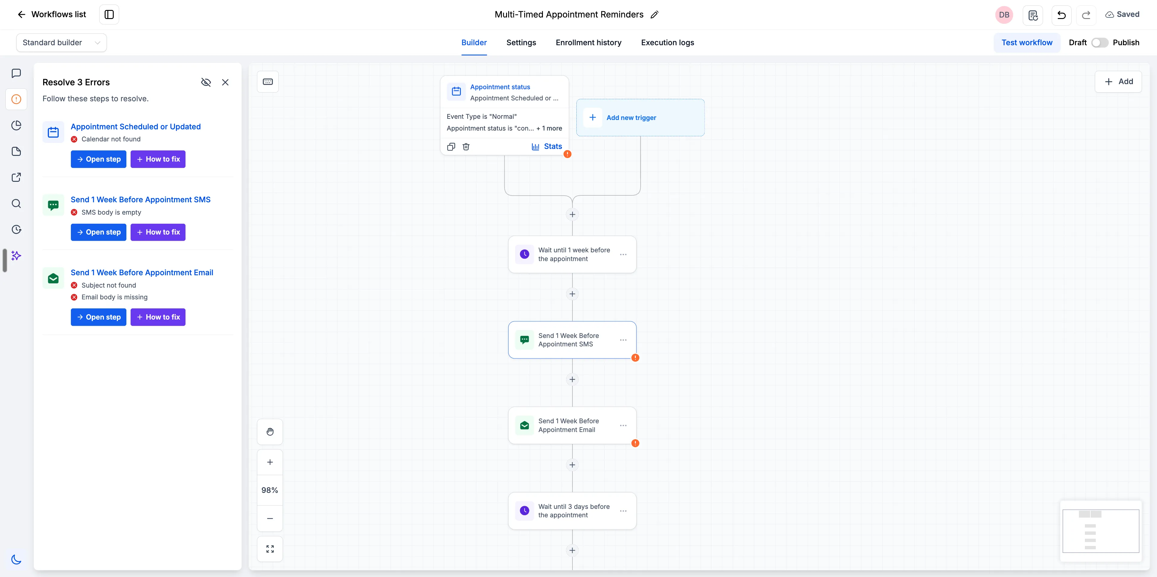1157x577 pixels.
Task: Add step after SMS node
Action: 572,380
